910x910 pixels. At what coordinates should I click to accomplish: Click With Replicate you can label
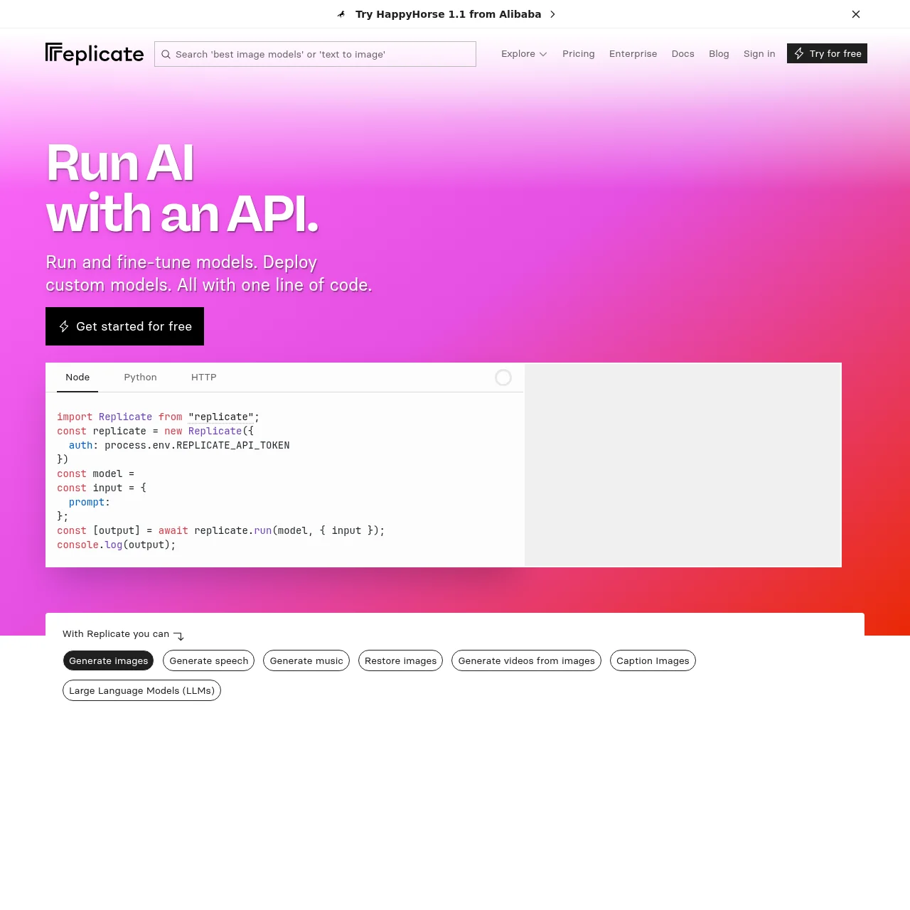coord(116,634)
